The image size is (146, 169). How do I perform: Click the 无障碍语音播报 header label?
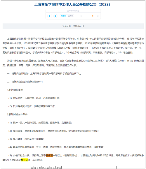click(73, 11)
